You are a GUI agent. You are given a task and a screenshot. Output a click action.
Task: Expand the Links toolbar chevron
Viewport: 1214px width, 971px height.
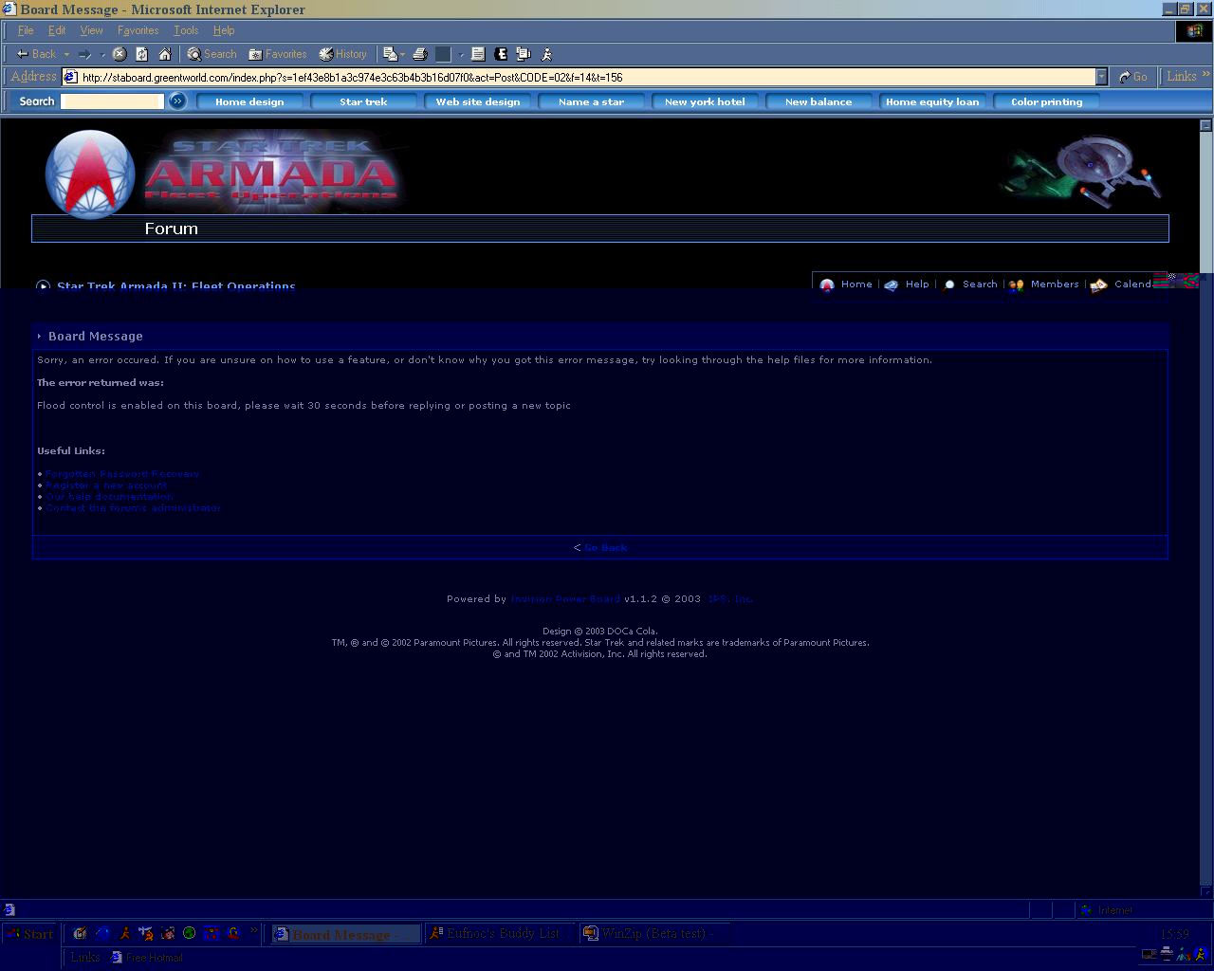point(1206,74)
